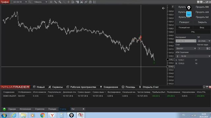Click the order quantity field

(x=202, y=49)
